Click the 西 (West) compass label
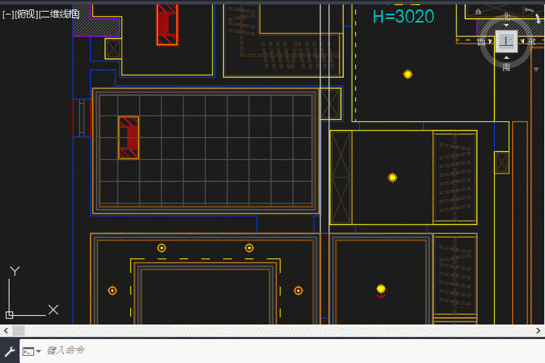Screen dimensions: 545x363 [x=481, y=42]
